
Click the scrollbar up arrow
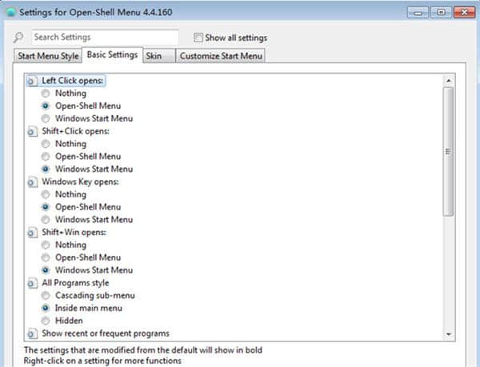448,81
